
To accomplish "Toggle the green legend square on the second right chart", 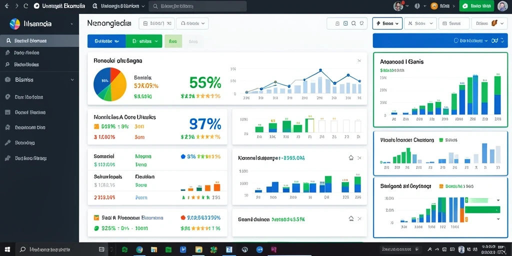I will (x=441, y=140).
